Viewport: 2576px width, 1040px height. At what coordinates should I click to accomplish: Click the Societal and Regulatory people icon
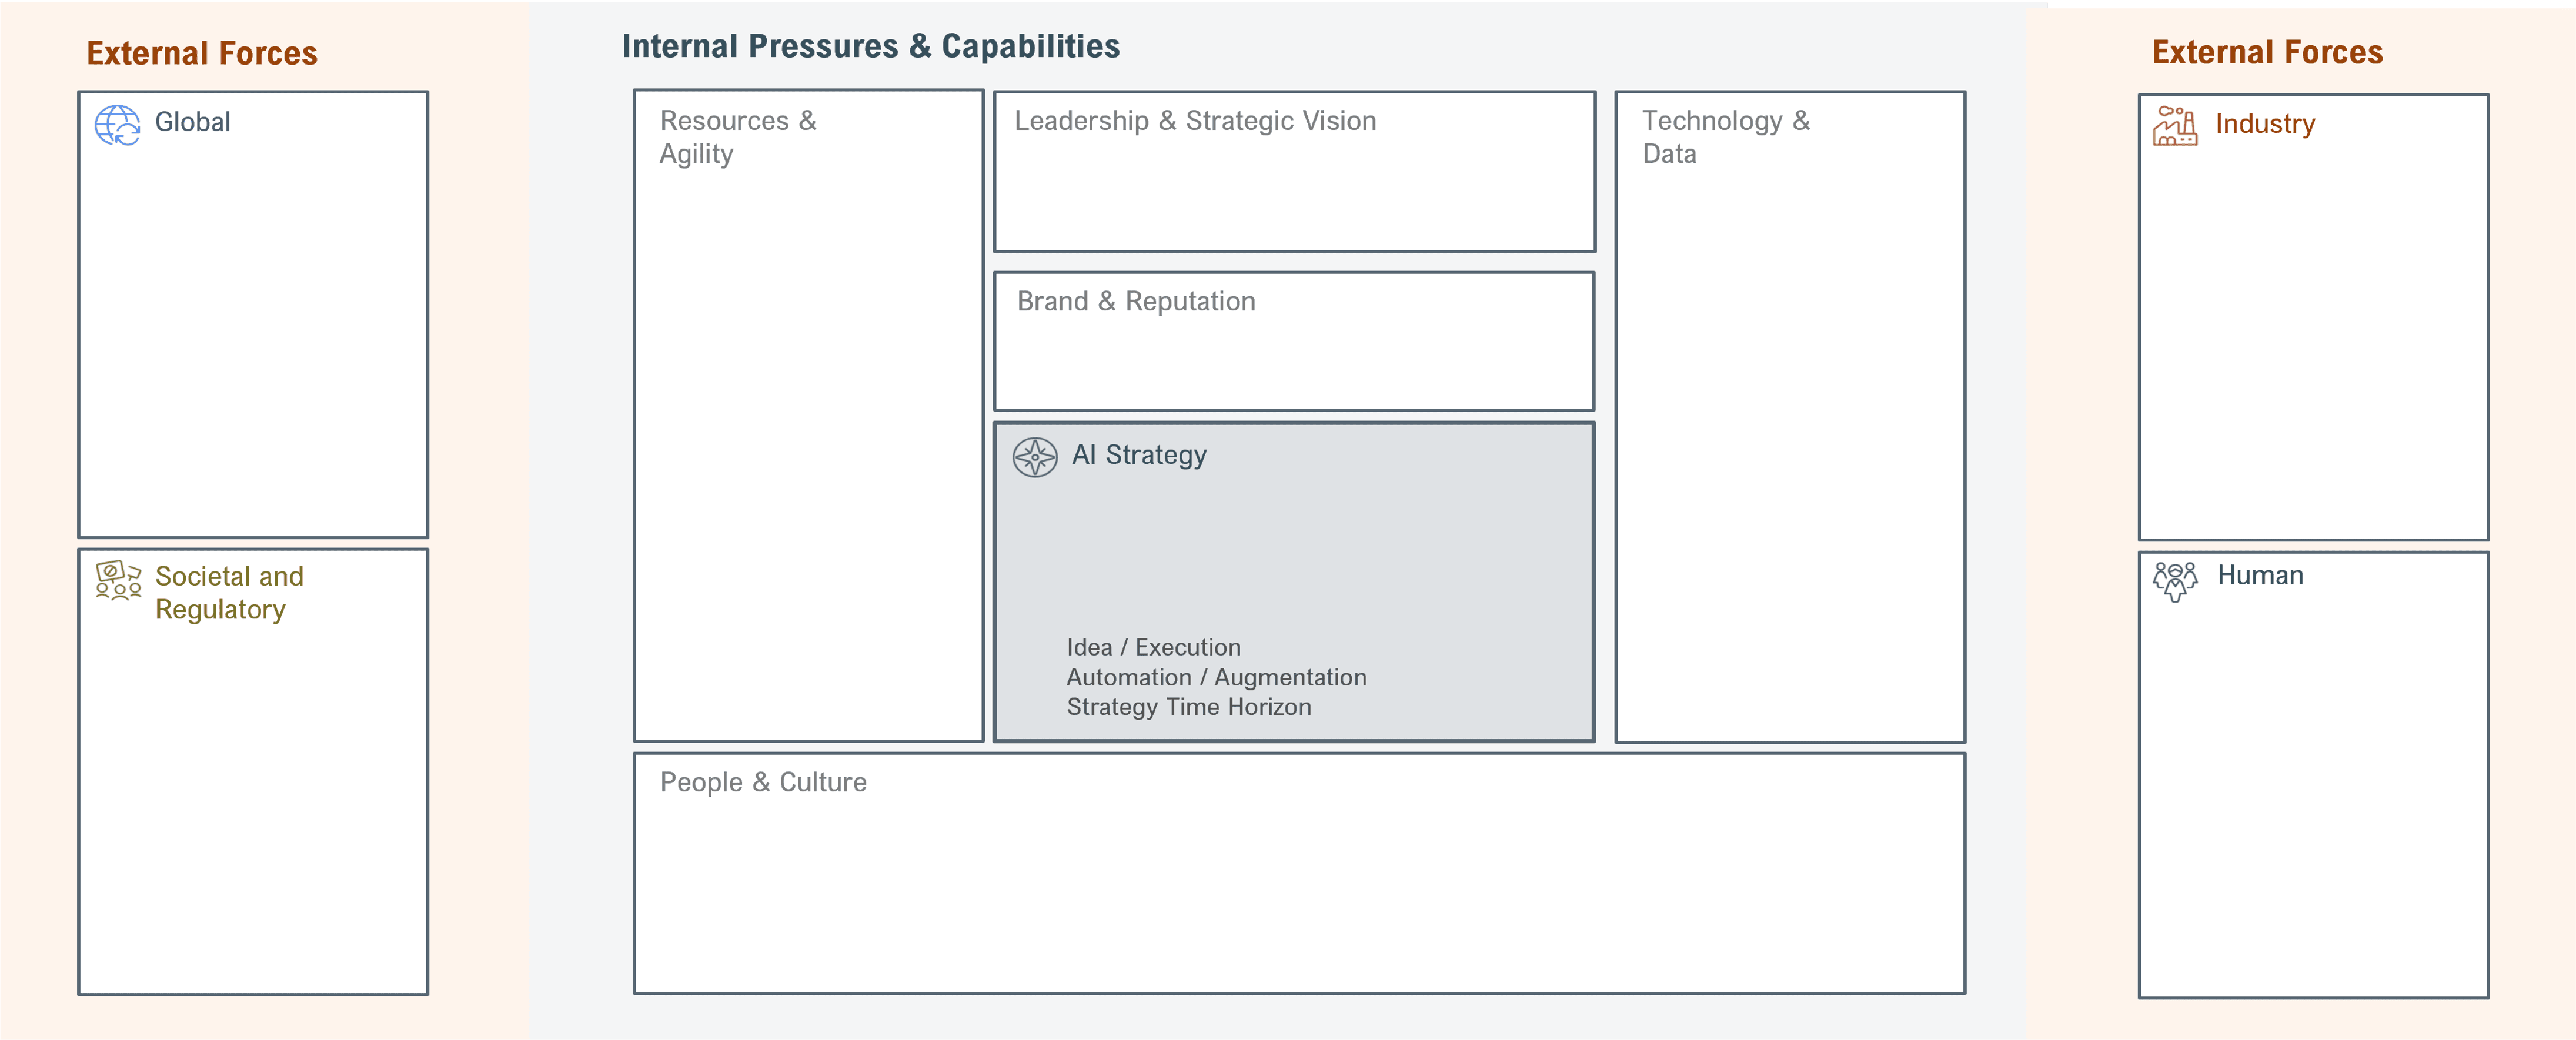tap(118, 580)
